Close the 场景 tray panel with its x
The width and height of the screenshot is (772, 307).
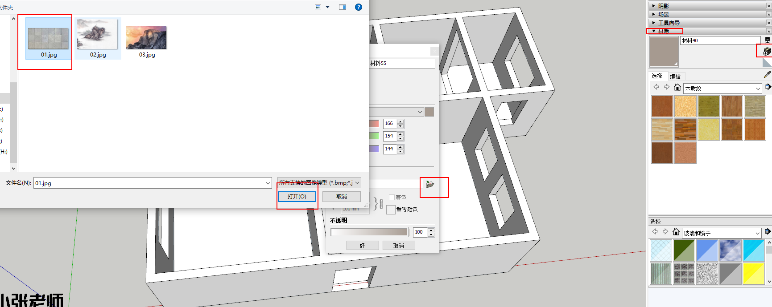(769, 14)
